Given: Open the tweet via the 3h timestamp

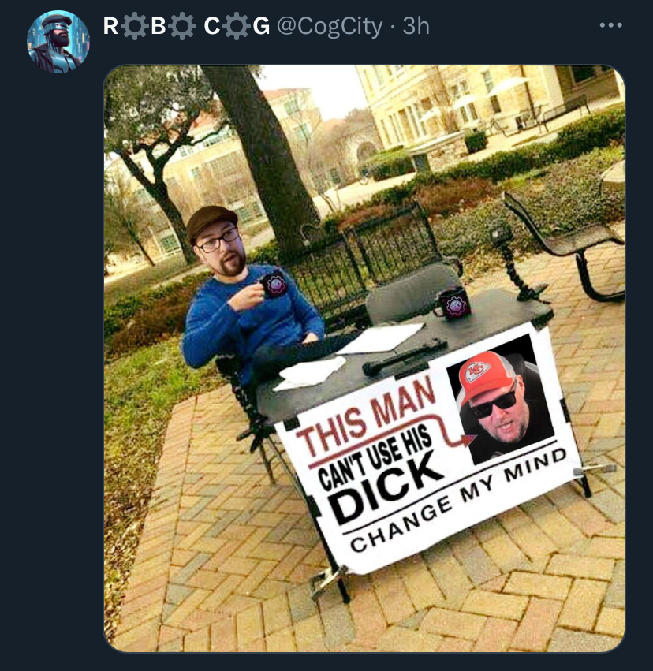Looking at the screenshot, I should point(416,26).
